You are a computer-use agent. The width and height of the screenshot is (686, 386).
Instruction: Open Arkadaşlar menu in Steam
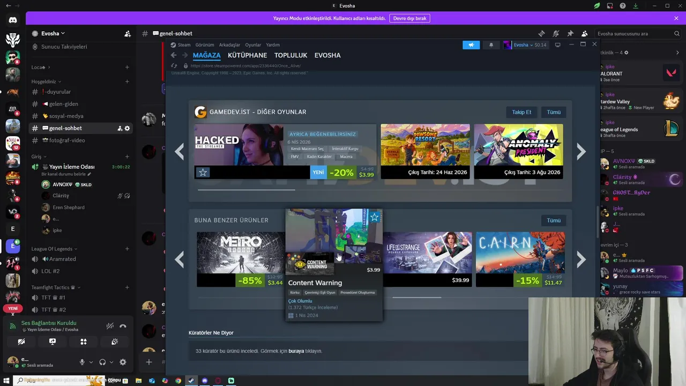coord(229,45)
